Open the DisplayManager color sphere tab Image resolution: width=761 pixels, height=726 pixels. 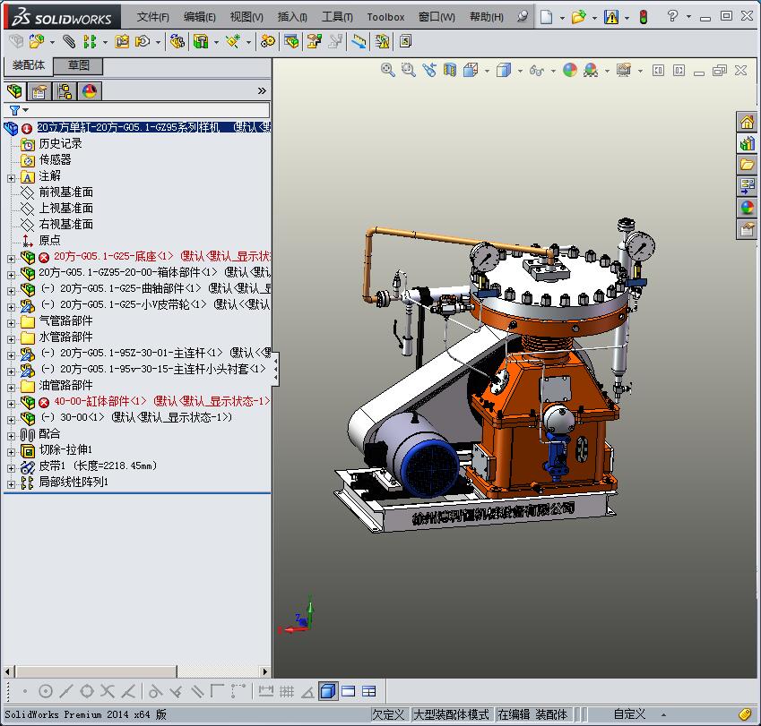click(89, 91)
